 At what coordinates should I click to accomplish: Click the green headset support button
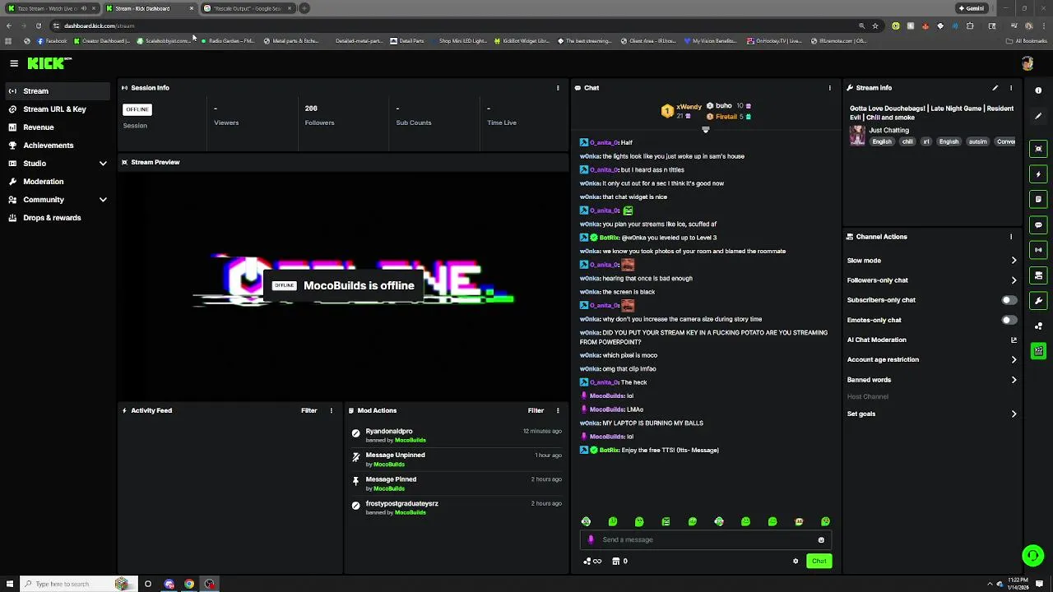[1032, 556]
